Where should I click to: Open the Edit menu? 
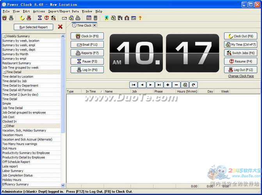[x=26, y=11]
